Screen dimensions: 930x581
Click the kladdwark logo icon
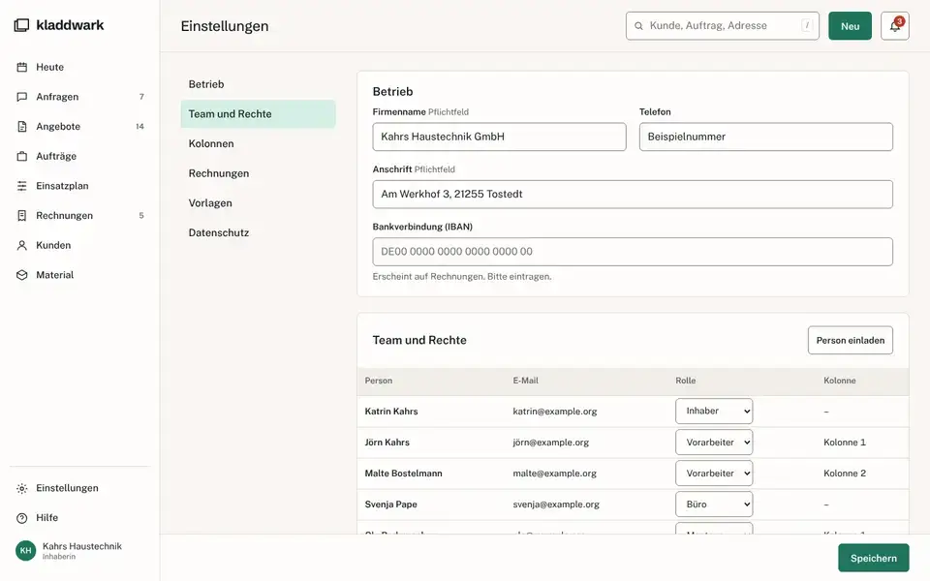pyautogui.click(x=21, y=25)
